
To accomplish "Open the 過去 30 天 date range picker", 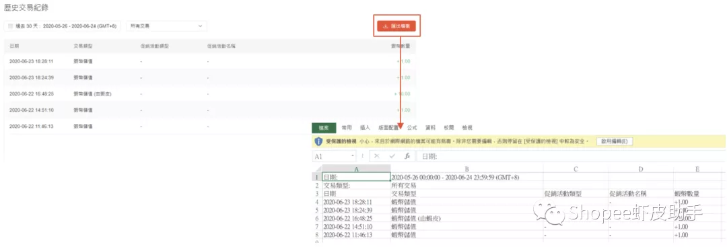I will click(x=62, y=26).
